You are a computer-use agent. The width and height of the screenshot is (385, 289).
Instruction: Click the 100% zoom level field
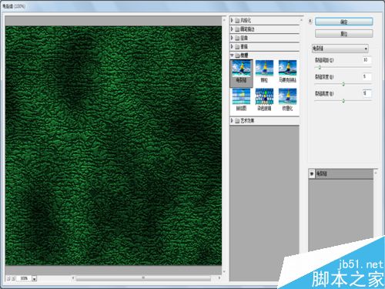[24, 278]
